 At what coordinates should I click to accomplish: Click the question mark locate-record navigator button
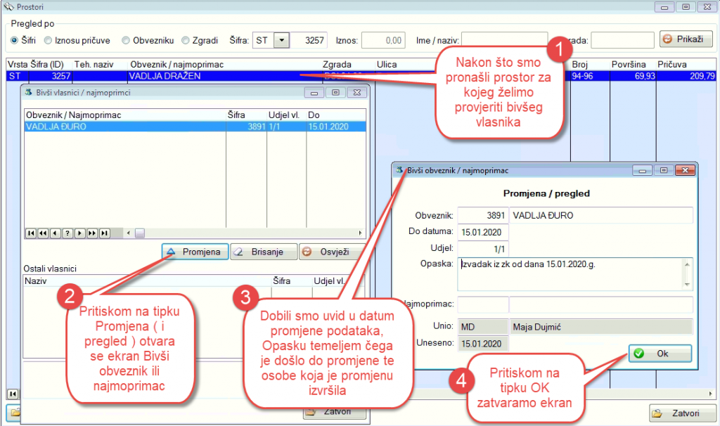pos(67,233)
